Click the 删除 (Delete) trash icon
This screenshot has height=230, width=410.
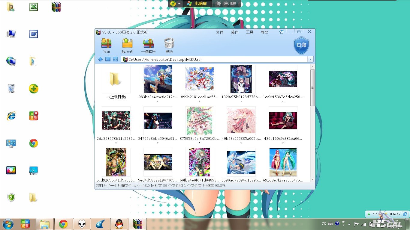click(x=169, y=43)
